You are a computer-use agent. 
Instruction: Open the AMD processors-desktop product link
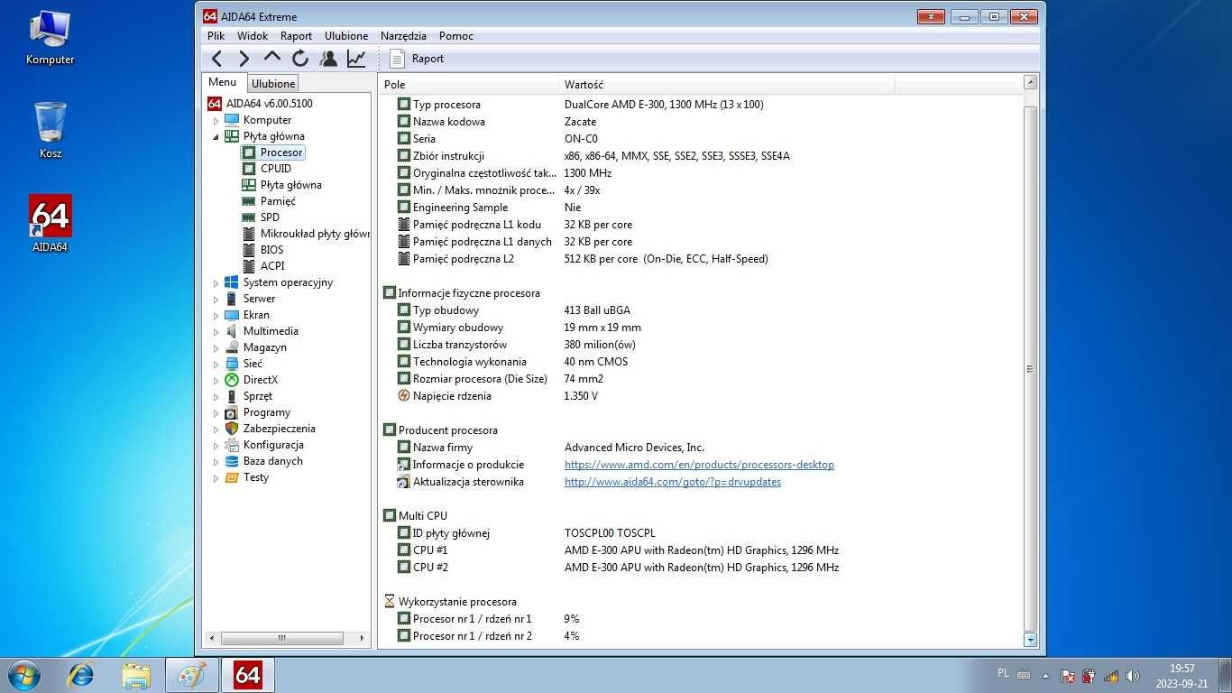699,465
